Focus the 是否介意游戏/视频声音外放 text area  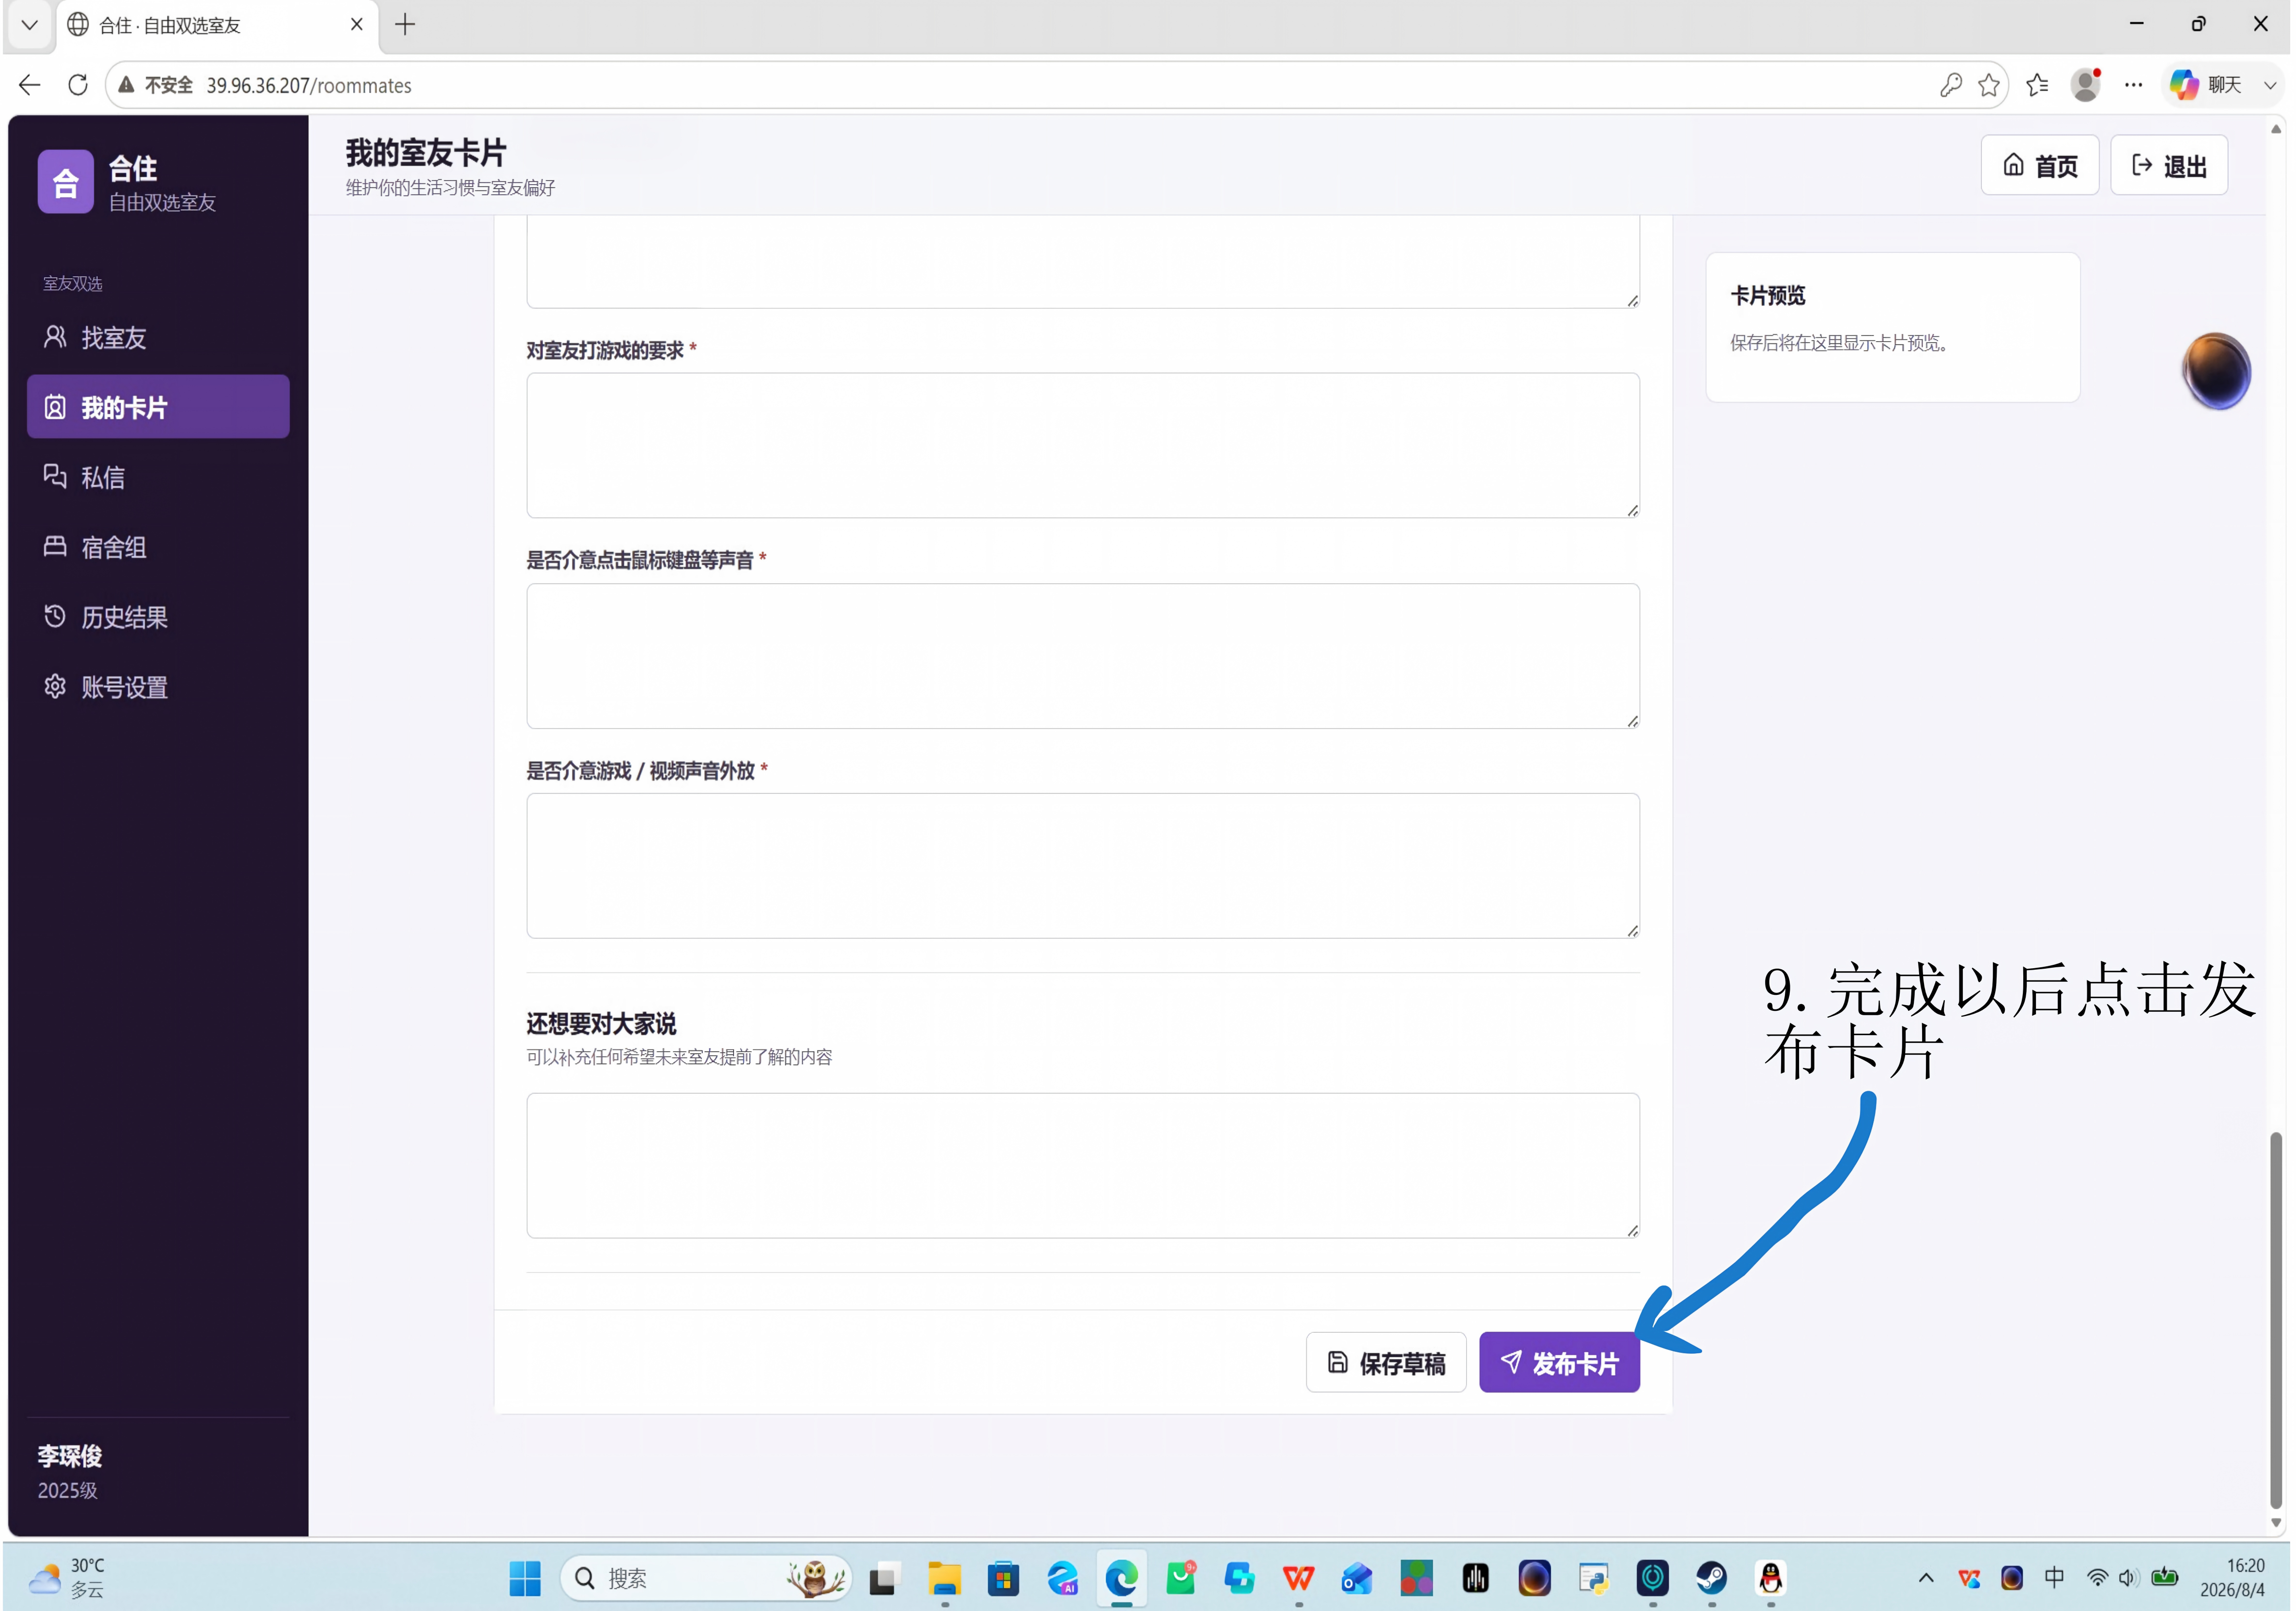(1083, 866)
